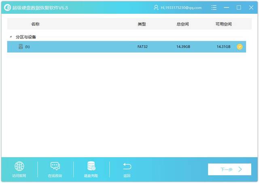Minimize the data recovery window
The image size is (259, 183).
[x=226, y=7]
